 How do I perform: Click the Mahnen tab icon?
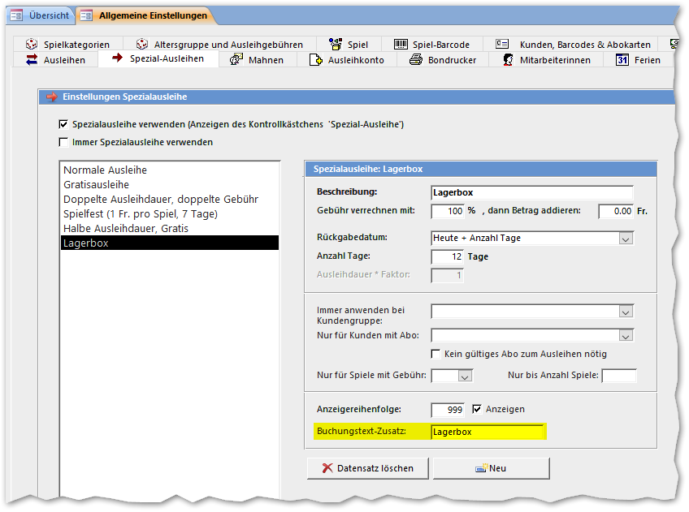[236, 59]
